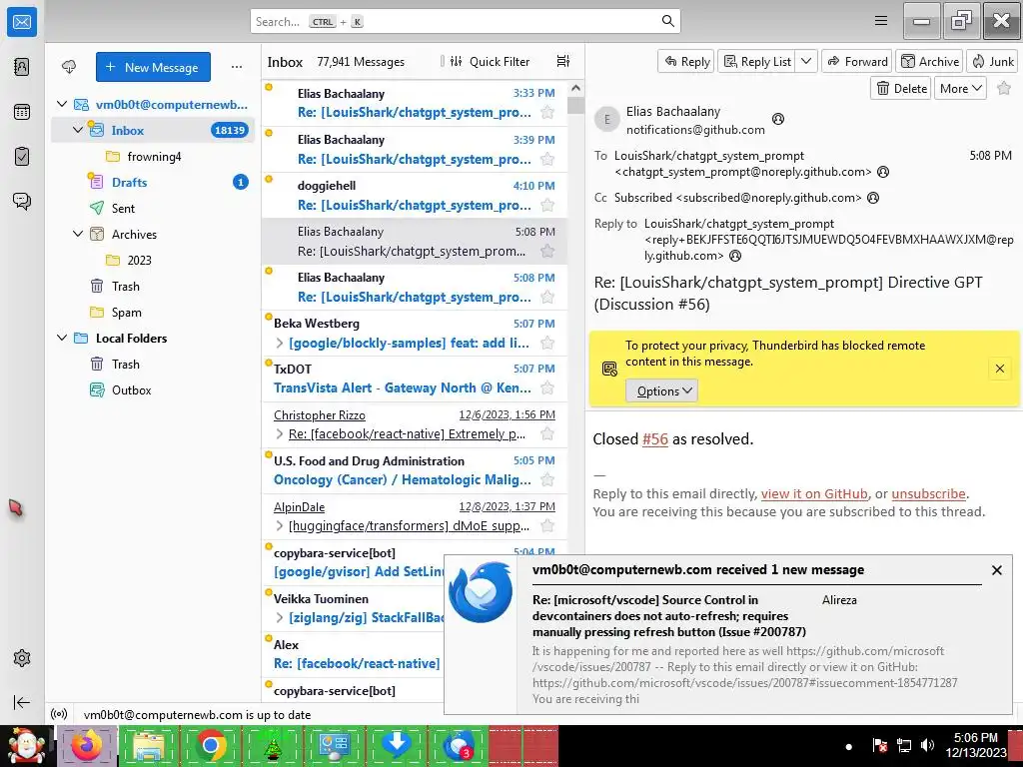Click the Mail space icon
1023x767 pixels.
pyautogui.click(x=22, y=22)
